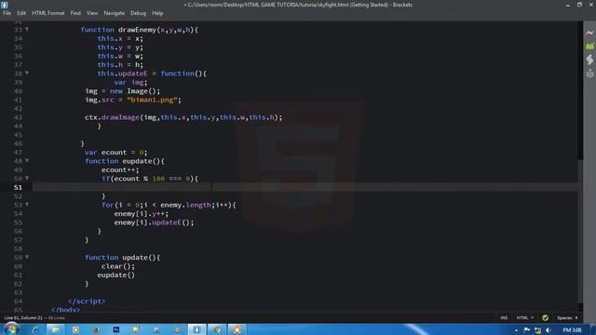The width and height of the screenshot is (596, 335).
Task: Open the Help menu
Action: point(157,13)
